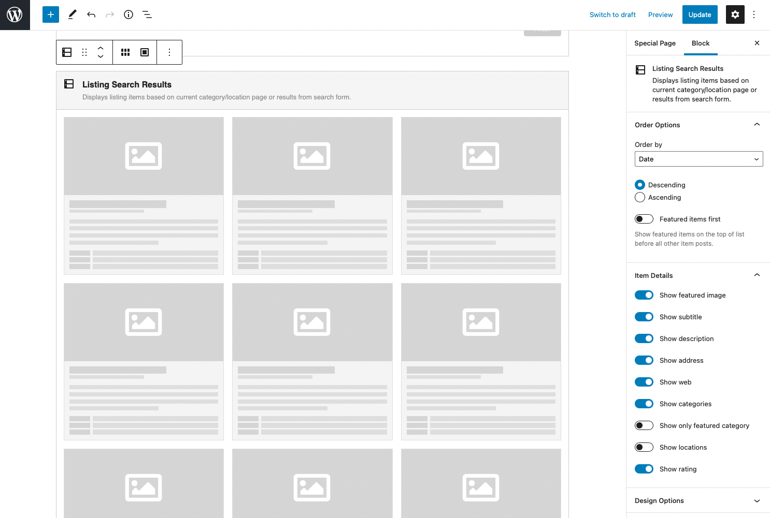The width and height of the screenshot is (770, 518).
Task: Open the WordPress logo dashboard link
Action: (x=15, y=14)
